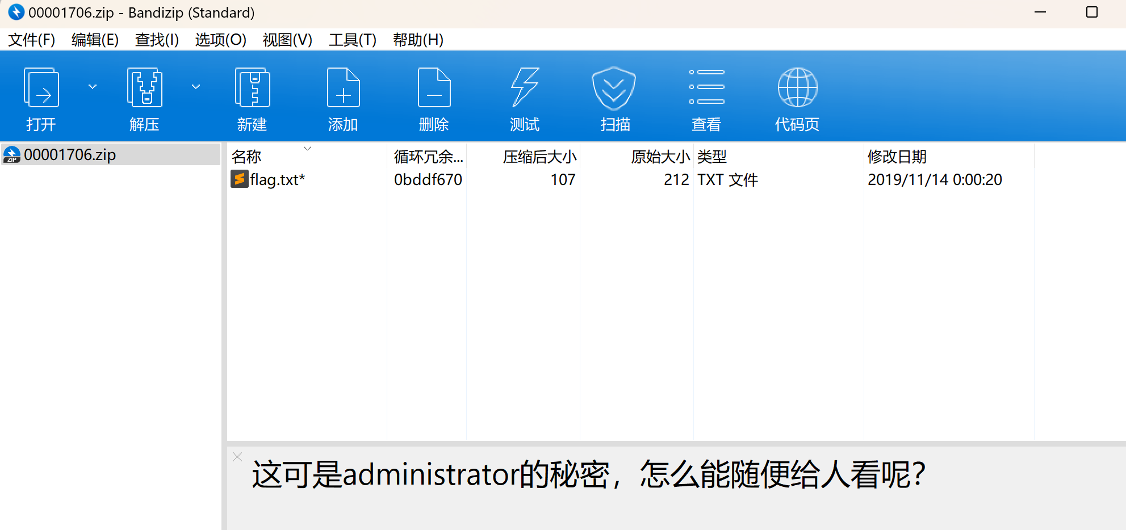
Task: Click the date 2019/11/14 0:00:20
Action: (935, 179)
